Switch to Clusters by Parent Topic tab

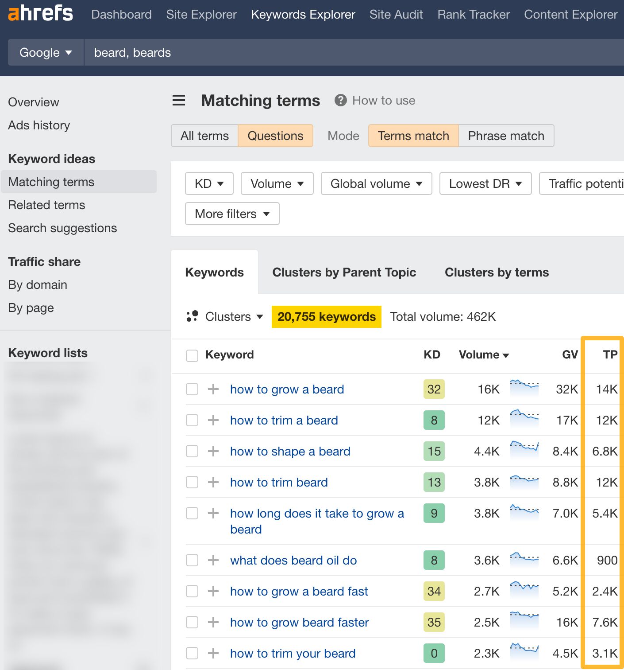point(344,272)
